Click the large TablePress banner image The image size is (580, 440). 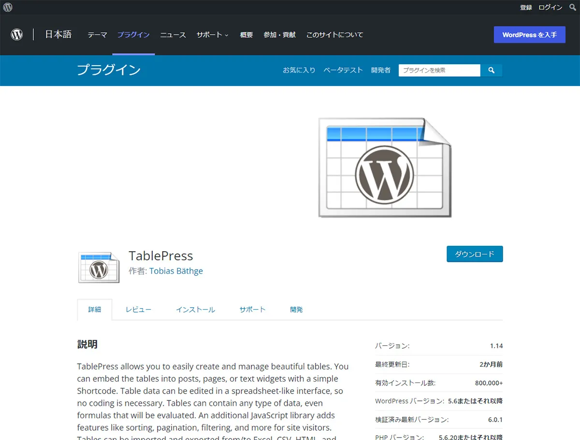click(x=385, y=167)
